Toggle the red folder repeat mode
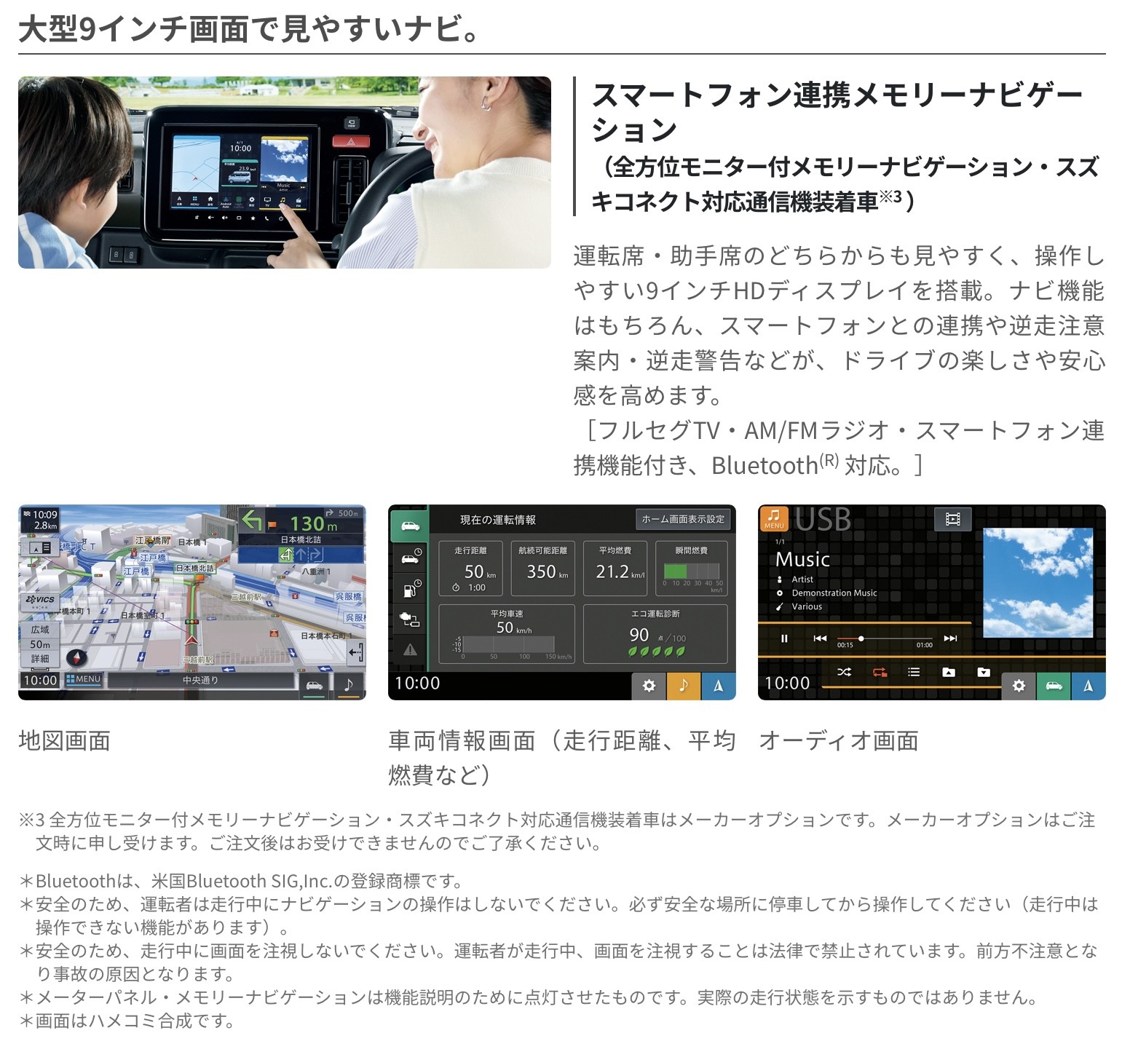1122x1049 pixels. (880, 672)
